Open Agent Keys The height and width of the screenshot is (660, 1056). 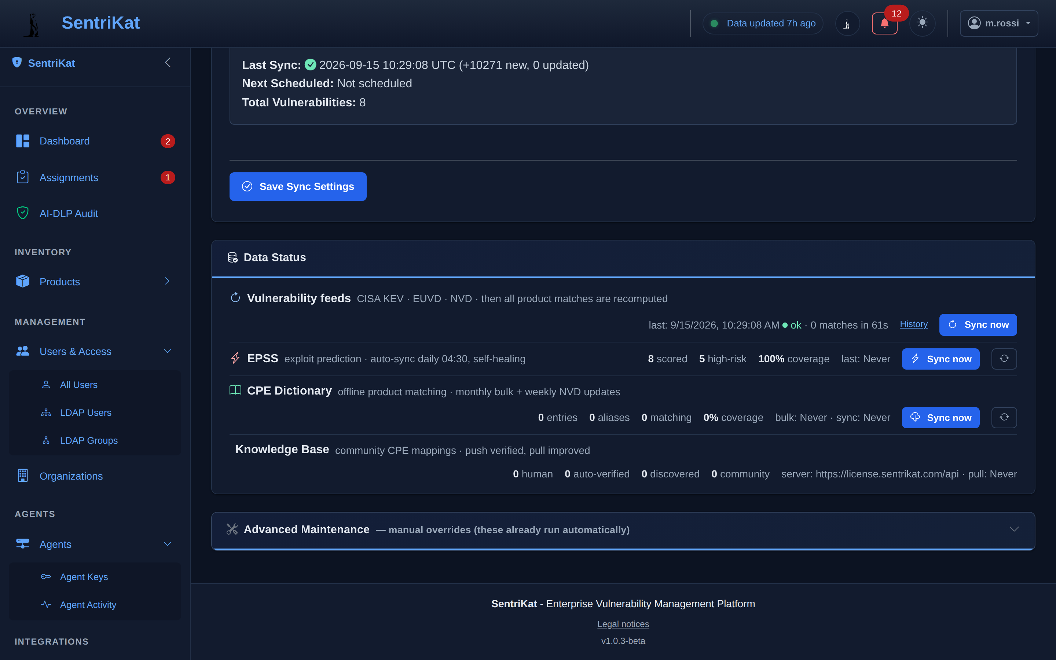click(84, 577)
